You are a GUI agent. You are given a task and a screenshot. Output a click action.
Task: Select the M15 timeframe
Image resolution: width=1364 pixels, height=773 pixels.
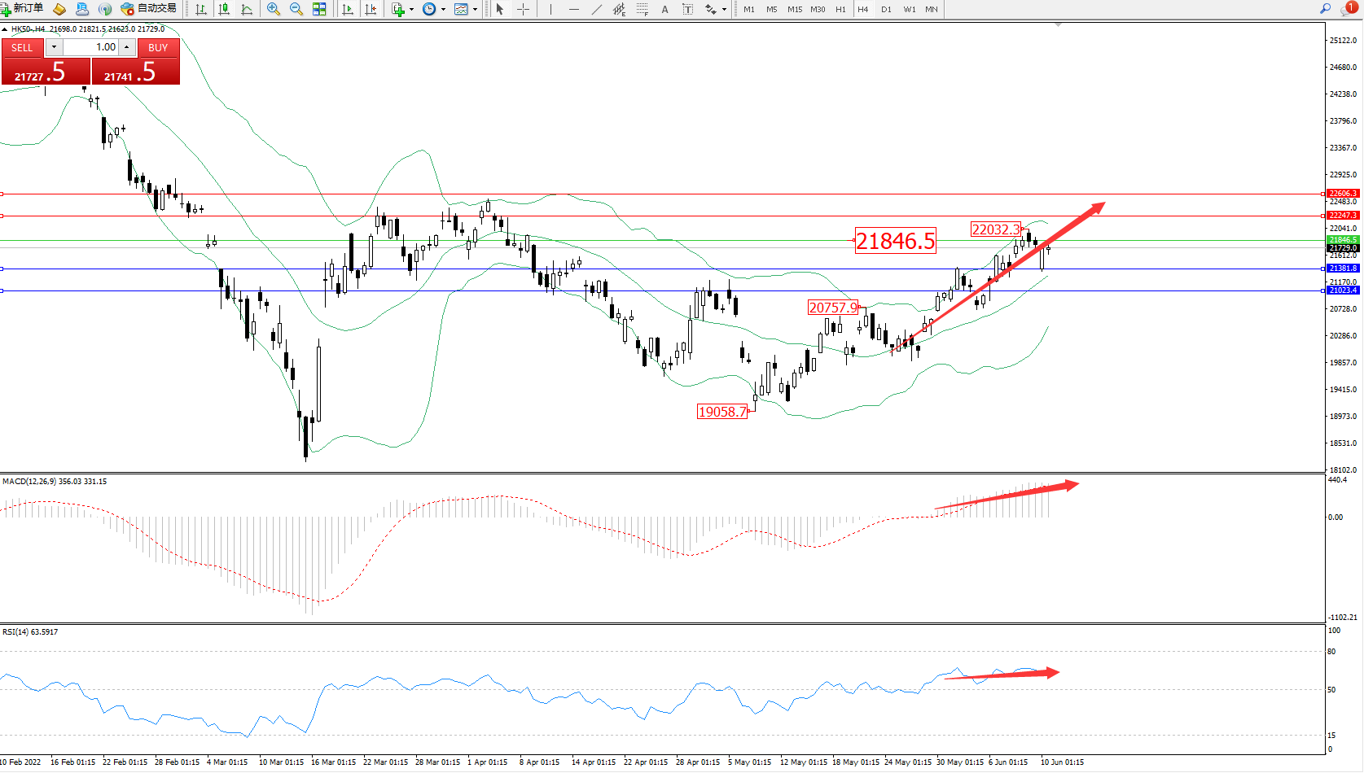tap(795, 9)
